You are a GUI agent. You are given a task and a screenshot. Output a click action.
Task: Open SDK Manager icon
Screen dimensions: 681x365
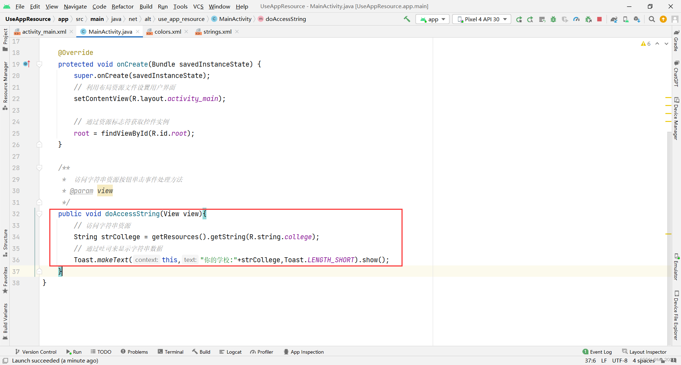tap(637, 19)
